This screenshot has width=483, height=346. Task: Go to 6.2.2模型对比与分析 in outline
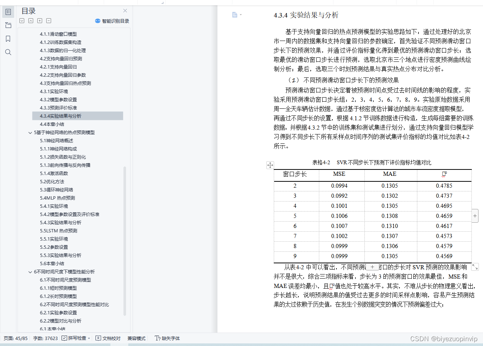(60, 321)
